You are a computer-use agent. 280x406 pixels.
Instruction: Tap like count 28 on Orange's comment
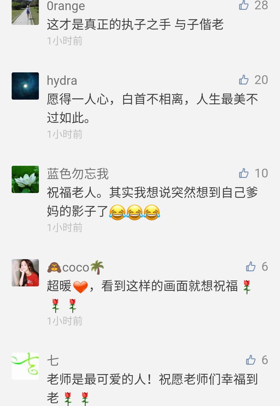click(261, 5)
